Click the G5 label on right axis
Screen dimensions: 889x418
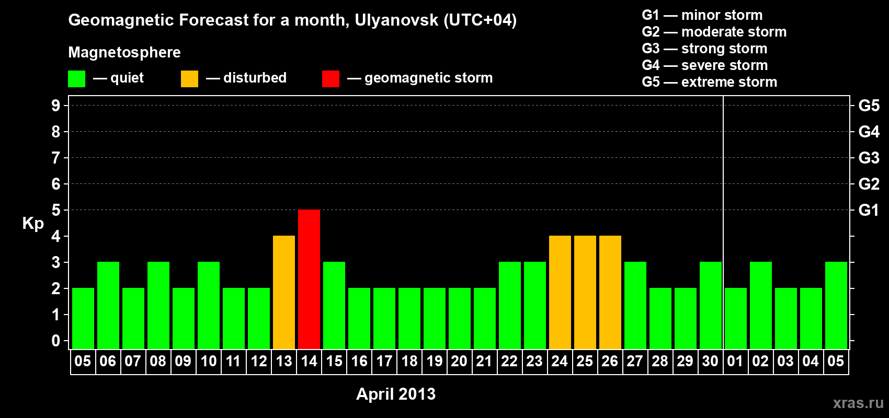pyautogui.click(x=869, y=106)
